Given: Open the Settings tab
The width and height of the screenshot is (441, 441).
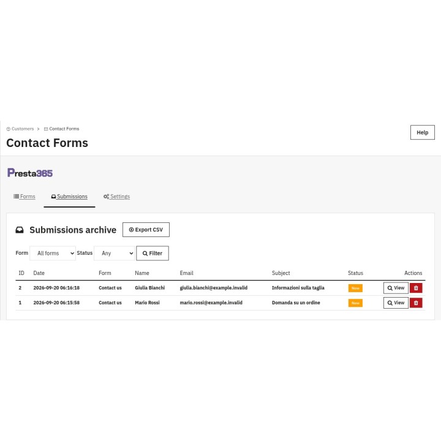Looking at the screenshot, I should [117, 197].
